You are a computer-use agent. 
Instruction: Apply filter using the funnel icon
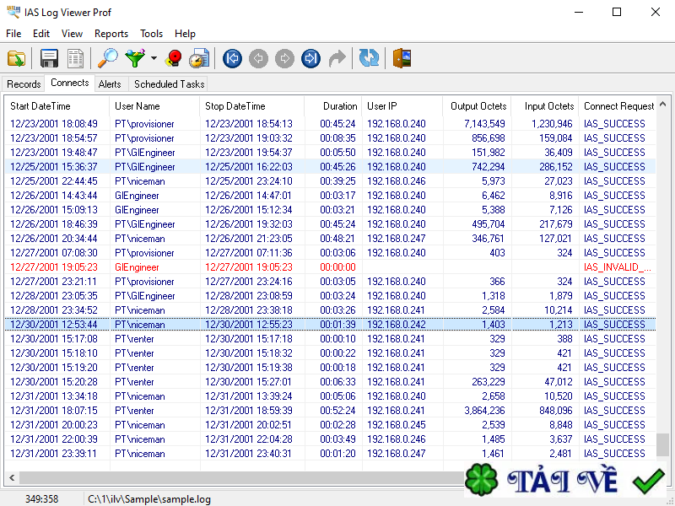click(x=135, y=58)
